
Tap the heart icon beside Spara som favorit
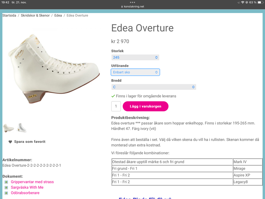[x=10, y=142]
